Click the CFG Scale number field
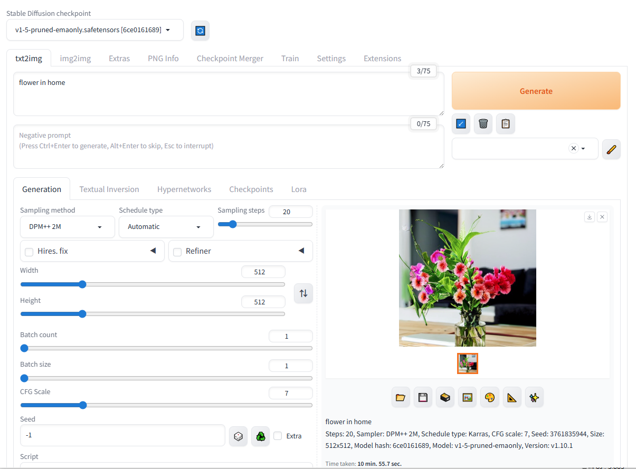 [x=291, y=393]
